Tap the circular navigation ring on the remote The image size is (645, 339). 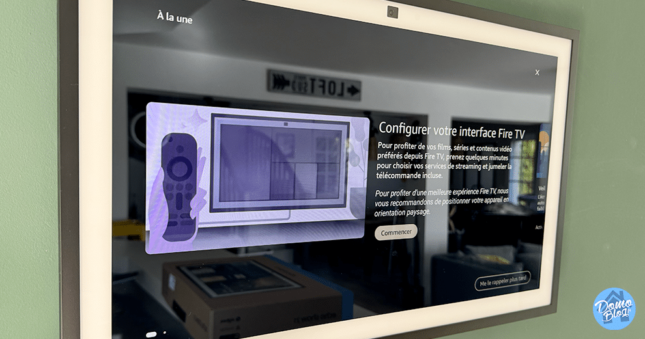point(178,169)
